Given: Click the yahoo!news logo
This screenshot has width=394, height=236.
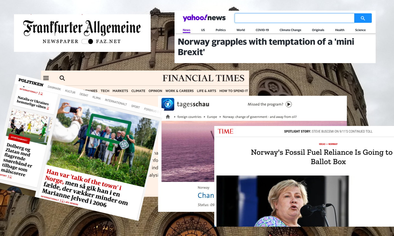Looking at the screenshot, I should (204, 18).
